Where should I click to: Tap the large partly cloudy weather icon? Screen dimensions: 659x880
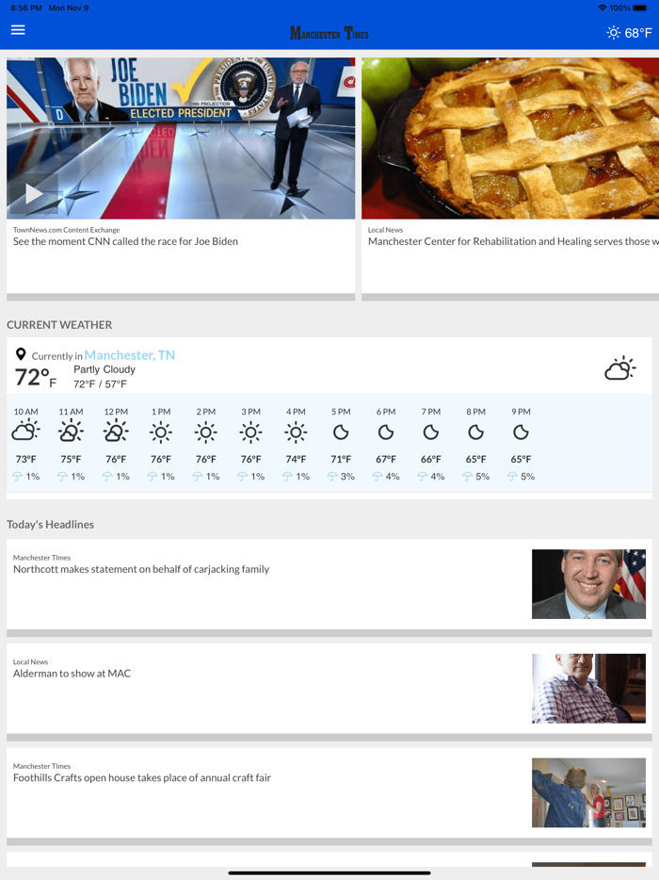619,368
